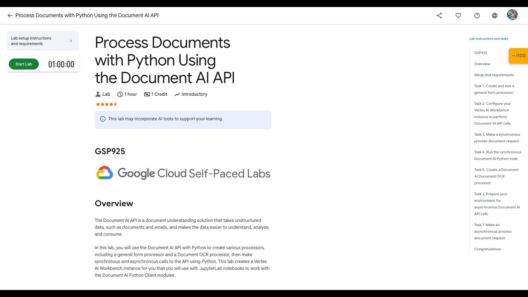Click the '1 hour' duration text
Screen dimensions: 528x297
(x=131, y=94)
